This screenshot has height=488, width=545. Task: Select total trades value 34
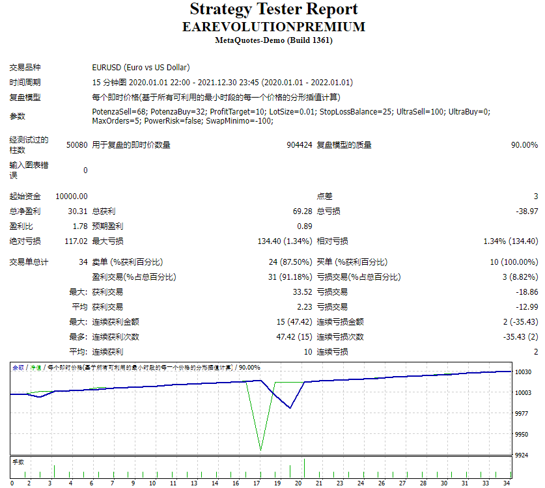83,262
